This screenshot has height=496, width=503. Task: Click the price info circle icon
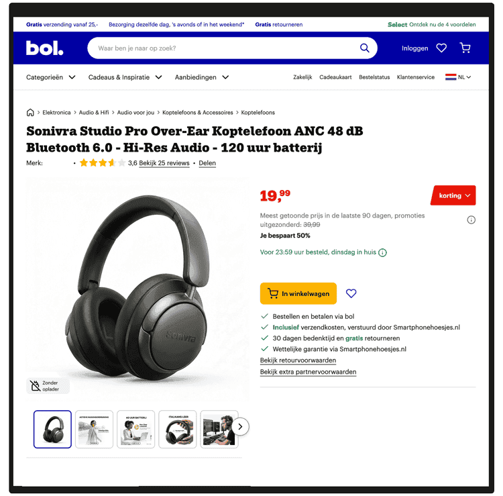[x=471, y=220]
